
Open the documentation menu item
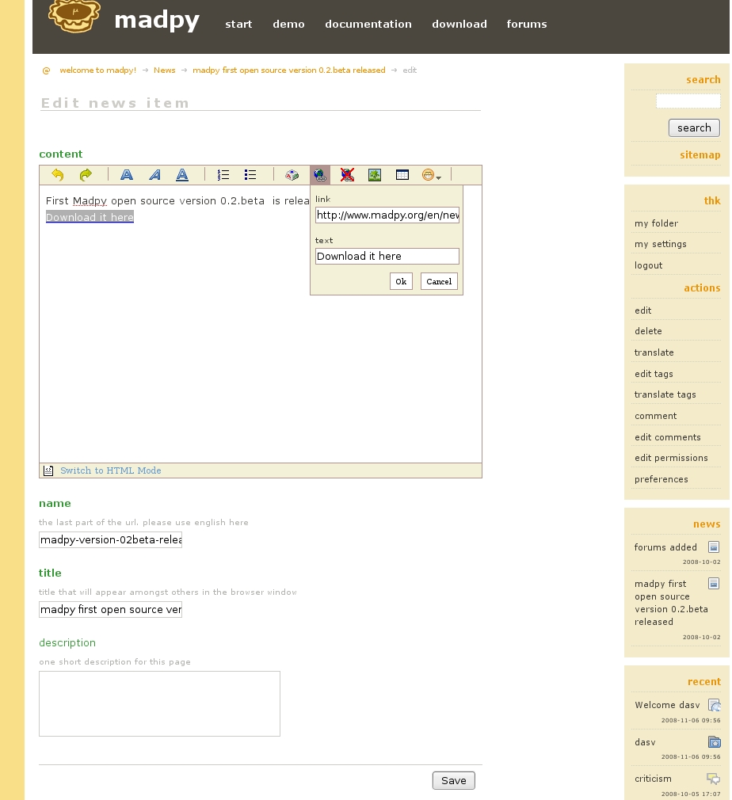[368, 24]
